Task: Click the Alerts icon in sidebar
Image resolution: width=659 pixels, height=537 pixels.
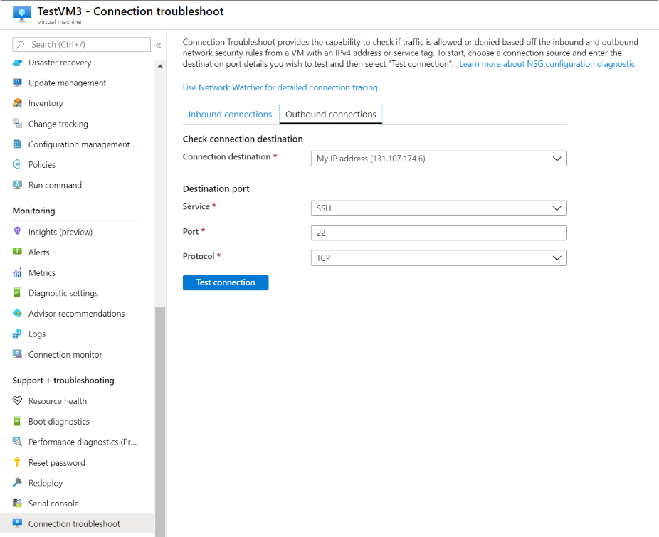Action: (x=18, y=252)
